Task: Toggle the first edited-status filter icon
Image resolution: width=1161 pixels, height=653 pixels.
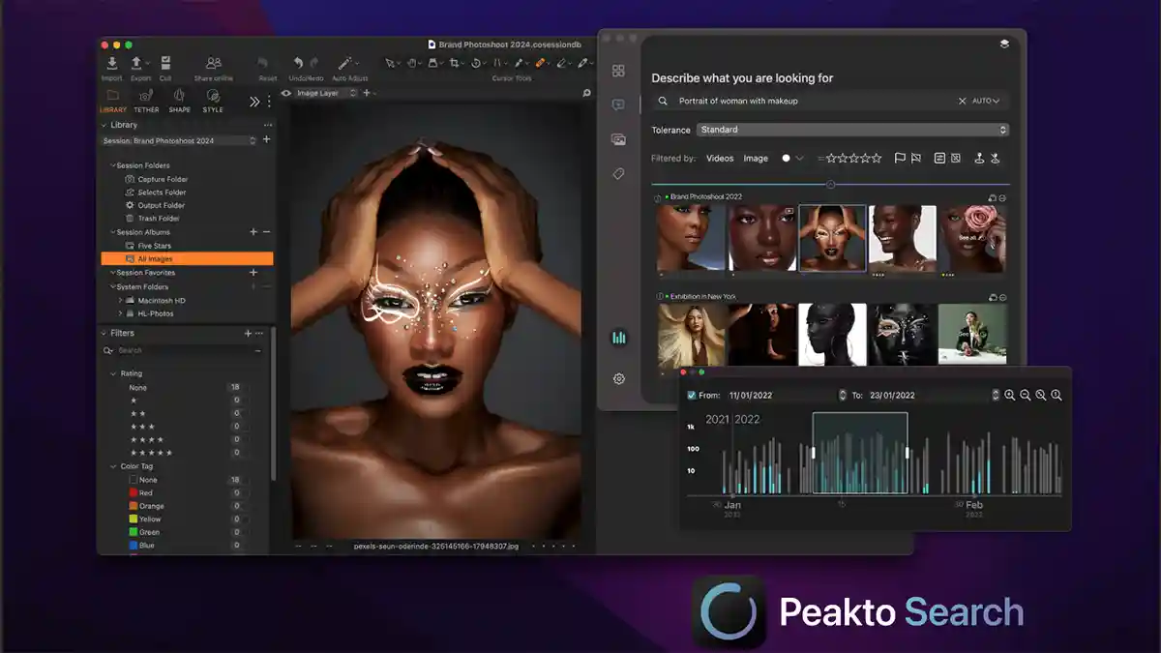Action: 939,158
